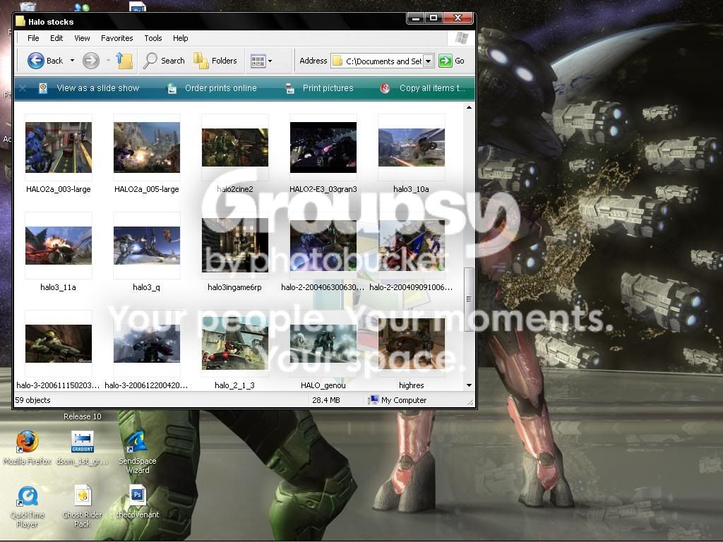Screen dimensions: 723x542
Task: Click the scroll down arrow in file list
Action: 469,385
